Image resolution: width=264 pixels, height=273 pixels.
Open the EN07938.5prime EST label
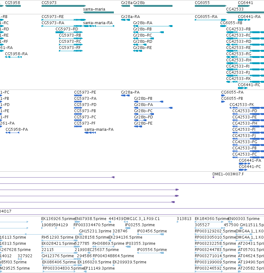pyautogui.click(x=91, y=219)
